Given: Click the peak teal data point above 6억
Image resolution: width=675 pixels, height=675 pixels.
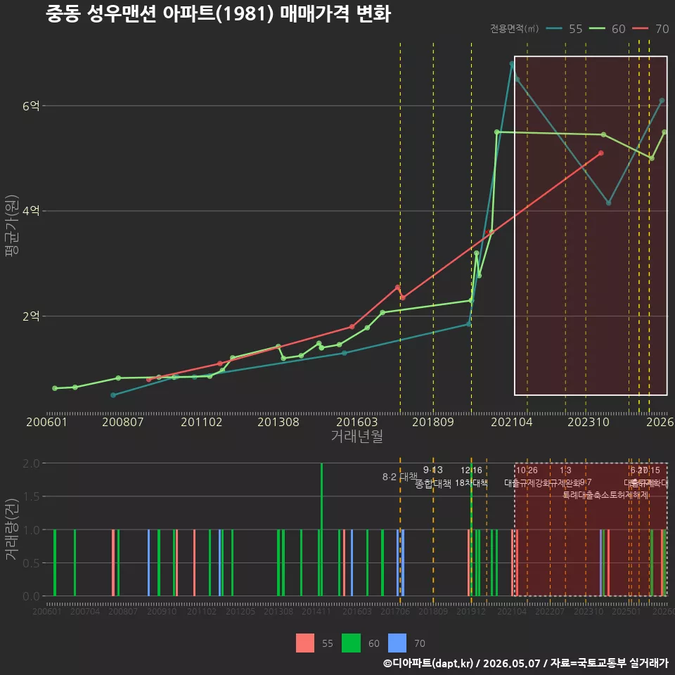Looking at the screenshot, I should pos(512,64).
